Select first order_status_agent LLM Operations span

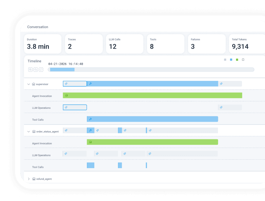click(x=74, y=154)
